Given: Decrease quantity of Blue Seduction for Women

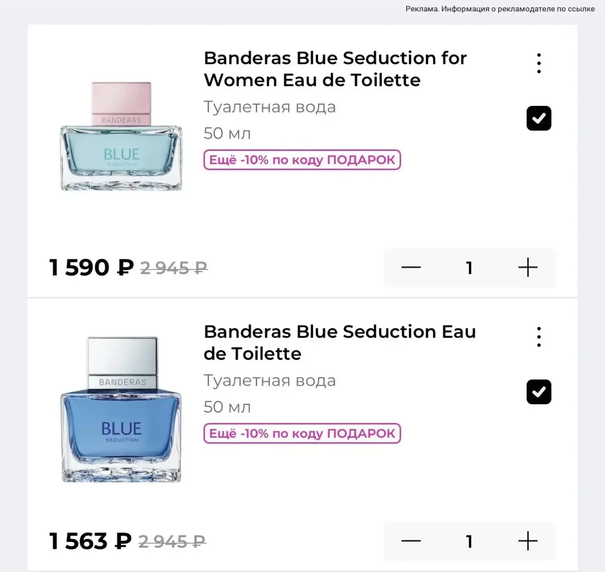Looking at the screenshot, I should point(411,268).
